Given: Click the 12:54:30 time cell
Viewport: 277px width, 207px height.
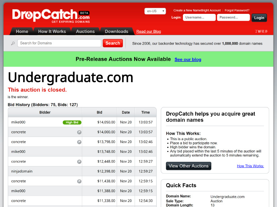Looking at the screenshot, I should click(x=146, y=201).
